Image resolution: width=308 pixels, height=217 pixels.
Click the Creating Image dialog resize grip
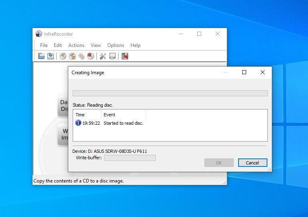[x=269, y=169]
